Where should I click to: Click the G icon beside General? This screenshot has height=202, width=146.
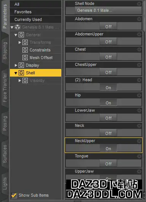point(21,35)
